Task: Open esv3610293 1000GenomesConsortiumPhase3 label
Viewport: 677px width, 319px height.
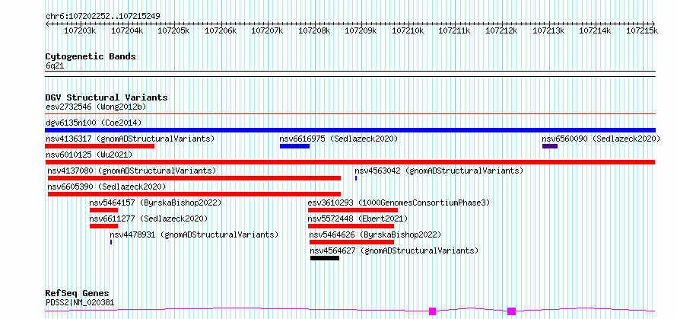Action: pos(399,203)
